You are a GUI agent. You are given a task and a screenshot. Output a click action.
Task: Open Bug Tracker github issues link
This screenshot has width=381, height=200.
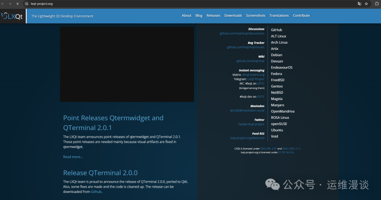coord(246,47)
